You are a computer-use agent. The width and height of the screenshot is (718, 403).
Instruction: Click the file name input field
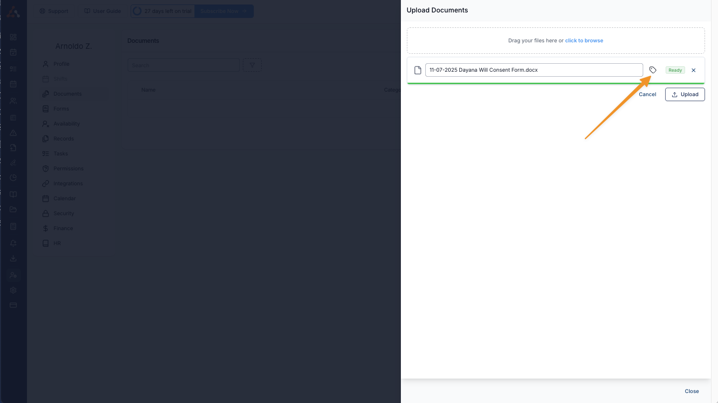coord(534,70)
